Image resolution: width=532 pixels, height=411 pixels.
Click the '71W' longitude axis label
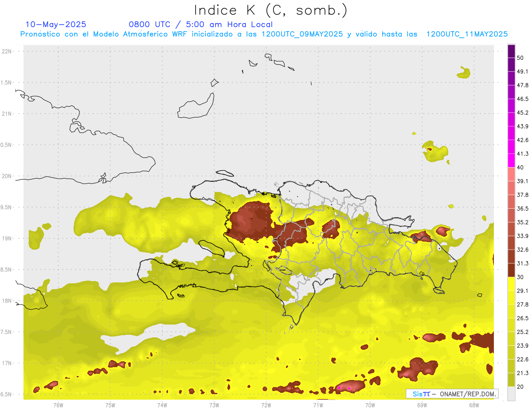click(x=318, y=405)
